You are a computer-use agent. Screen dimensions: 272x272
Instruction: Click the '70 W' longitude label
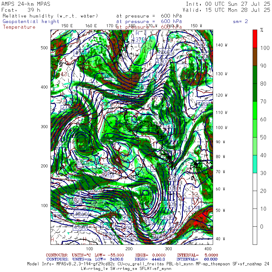(x=220, y=172)
